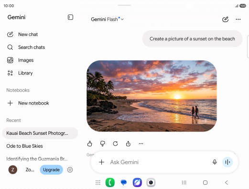Open the Messages app in taskbar
This screenshot has height=189, width=249.
point(124,182)
